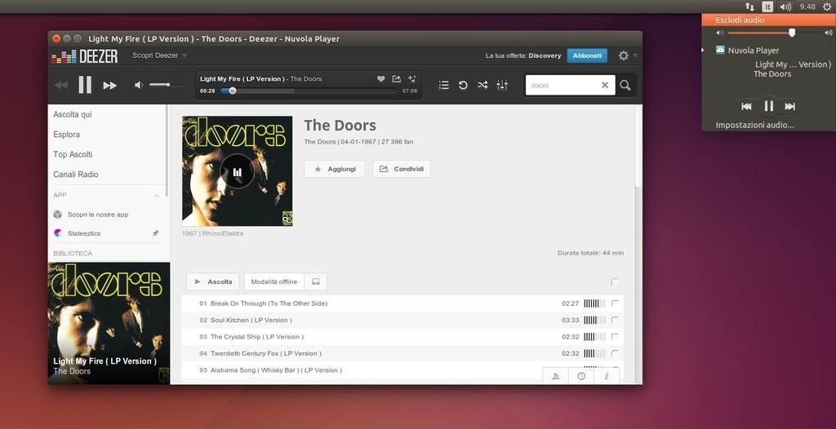This screenshot has width=836, height=429.
Task: Play track Twentieth Century Fox ( LP Version )
Action: (x=265, y=353)
